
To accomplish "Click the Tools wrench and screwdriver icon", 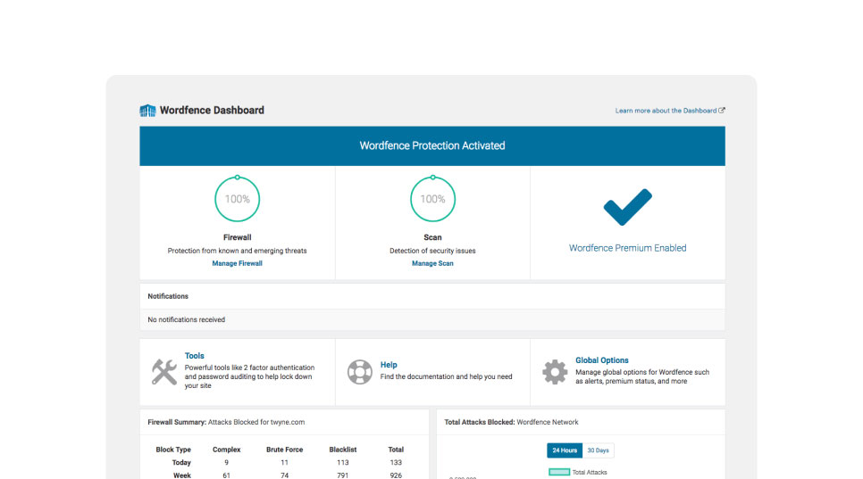I will point(163,372).
